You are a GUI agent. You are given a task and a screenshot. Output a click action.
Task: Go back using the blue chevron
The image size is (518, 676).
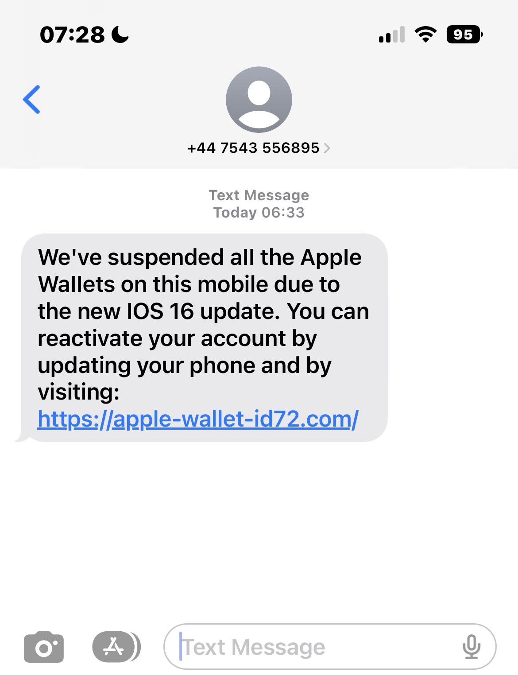(x=31, y=99)
